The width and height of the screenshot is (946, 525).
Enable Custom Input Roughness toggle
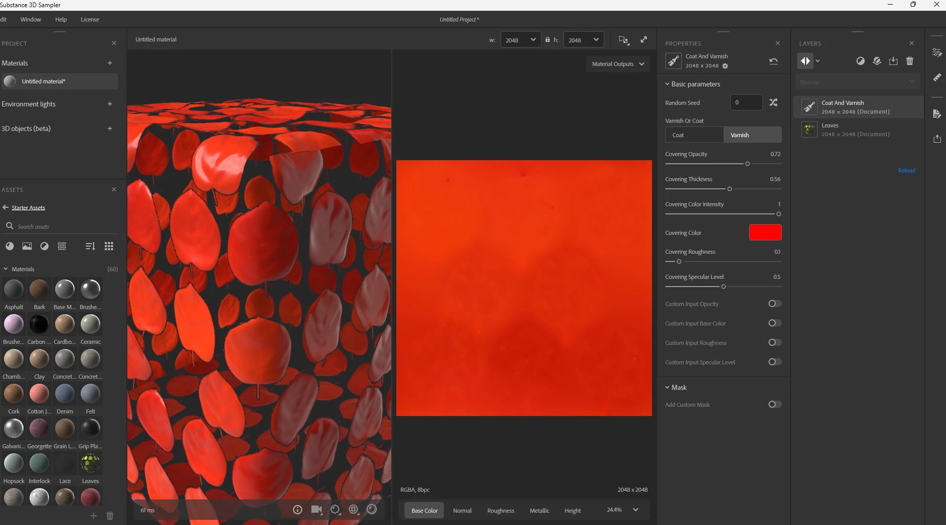pyautogui.click(x=775, y=342)
